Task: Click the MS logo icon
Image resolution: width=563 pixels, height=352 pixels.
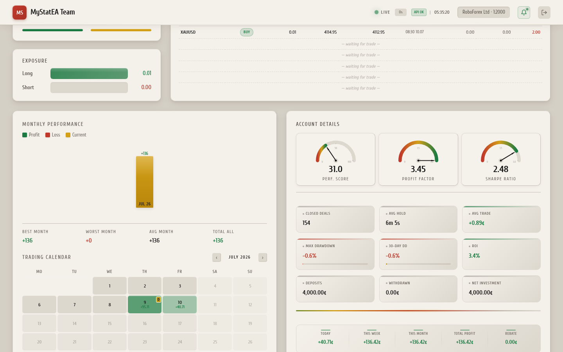Action: click(x=20, y=13)
